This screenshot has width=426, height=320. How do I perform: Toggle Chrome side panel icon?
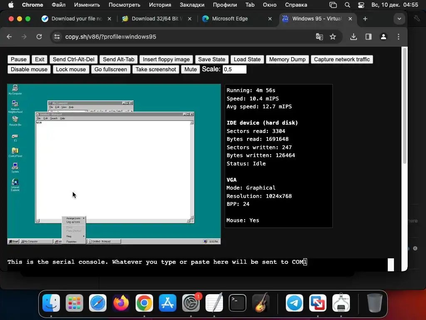[x=369, y=37]
